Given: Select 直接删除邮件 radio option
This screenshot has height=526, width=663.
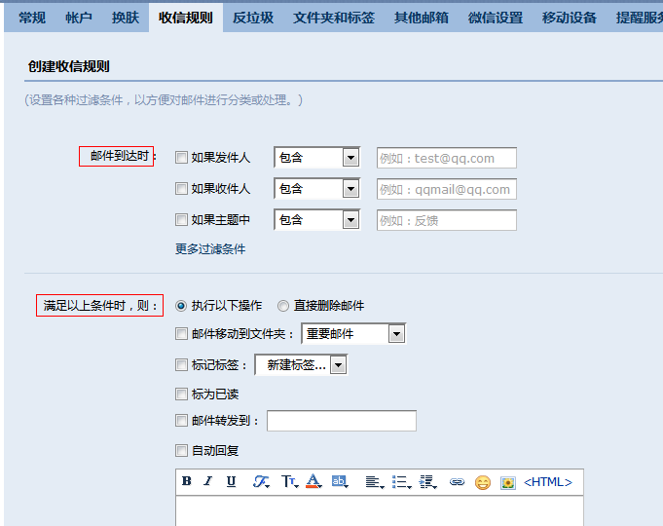Looking at the screenshot, I should coord(283,306).
